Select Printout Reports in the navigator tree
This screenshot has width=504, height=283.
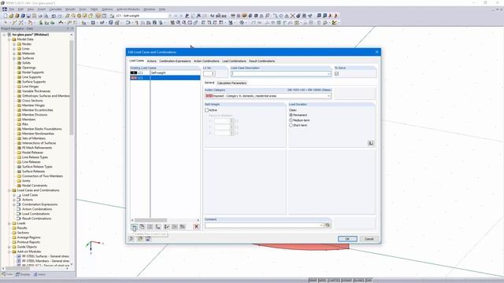[28, 242]
